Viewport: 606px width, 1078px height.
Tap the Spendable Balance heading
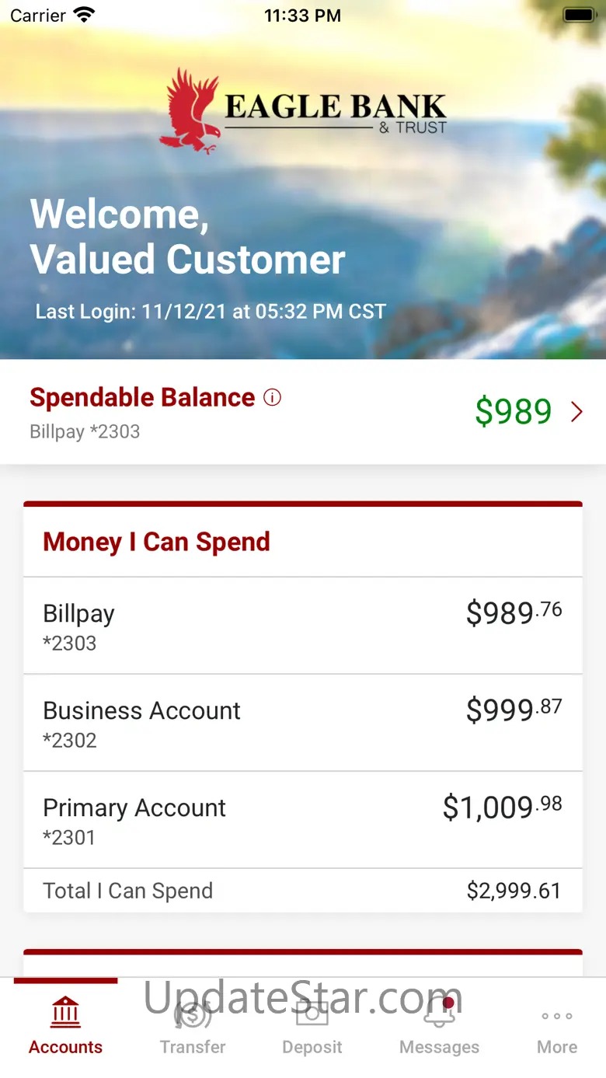click(142, 398)
